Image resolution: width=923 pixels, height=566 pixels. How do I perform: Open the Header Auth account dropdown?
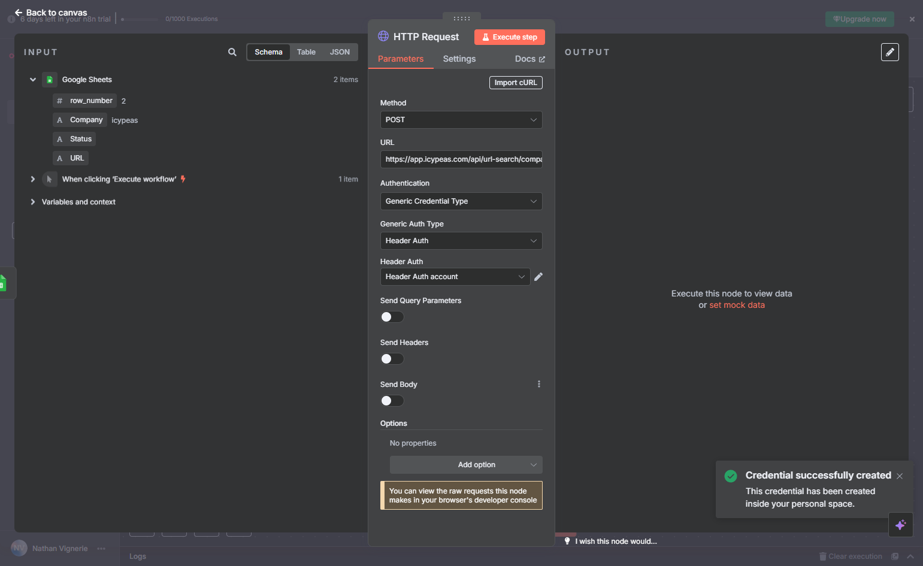(455, 277)
